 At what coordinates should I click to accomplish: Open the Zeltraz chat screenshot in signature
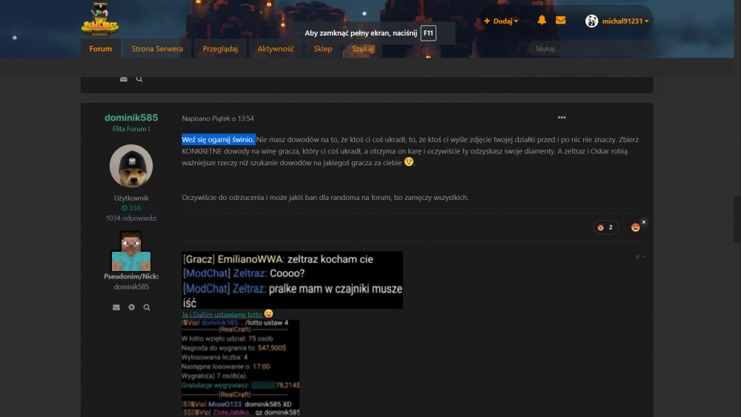[292, 280]
